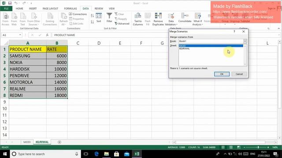The image size is (282, 158).
Task: Expand the Book dropdown in Merge Scenarios
Action: 245,41
